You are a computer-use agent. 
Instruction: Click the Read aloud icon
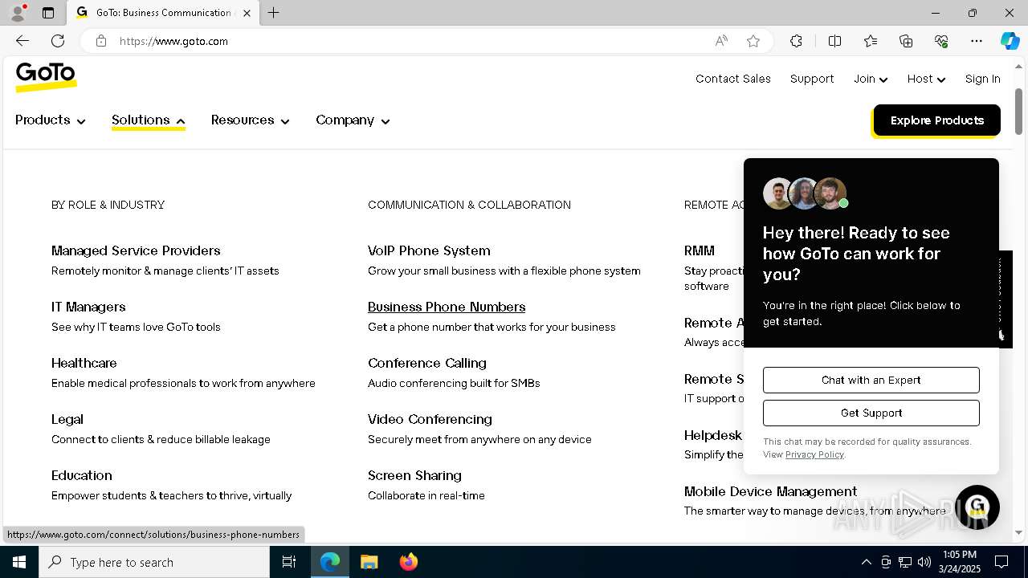point(721,41)
